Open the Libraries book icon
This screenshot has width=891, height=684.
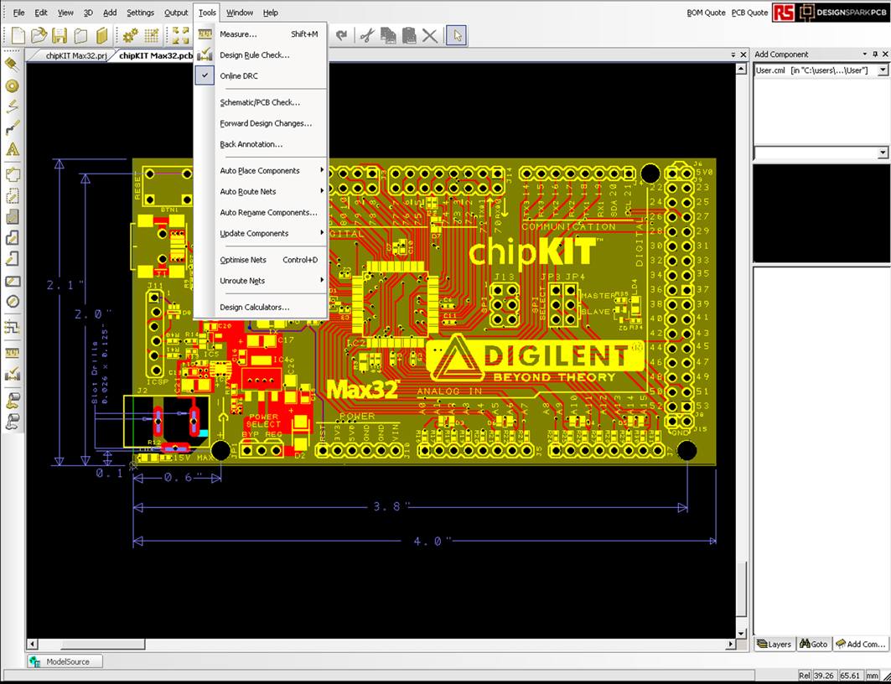pyautogui.click(x=101, y=35)
